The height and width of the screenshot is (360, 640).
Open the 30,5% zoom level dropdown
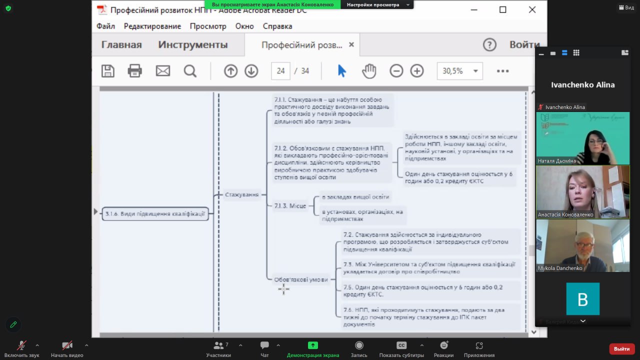tap(460, 71)
